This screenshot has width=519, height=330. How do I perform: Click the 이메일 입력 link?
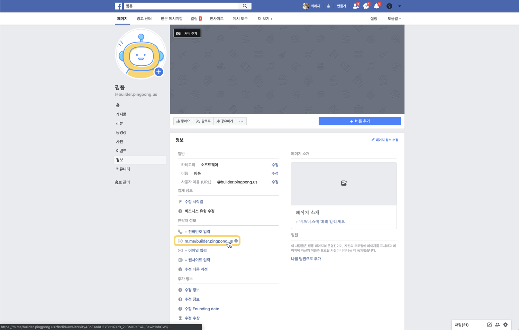195,251
